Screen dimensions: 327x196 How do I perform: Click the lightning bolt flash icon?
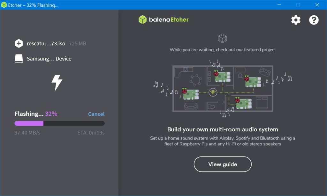pyautogui.click(x=57, y=83)
